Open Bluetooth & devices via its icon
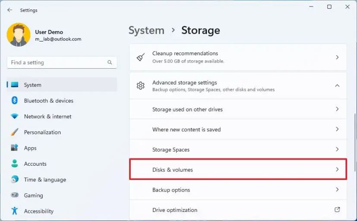 [15, 101]
